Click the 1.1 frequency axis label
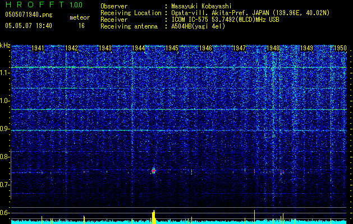 coord(4,73)
